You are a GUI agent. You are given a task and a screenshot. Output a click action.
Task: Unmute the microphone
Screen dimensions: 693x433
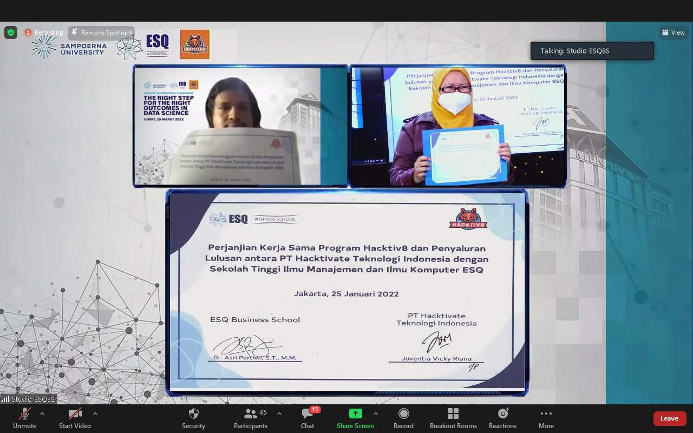pos(24,418)
